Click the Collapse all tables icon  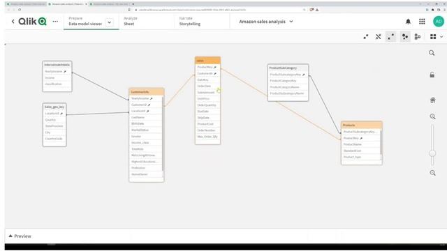366,37
